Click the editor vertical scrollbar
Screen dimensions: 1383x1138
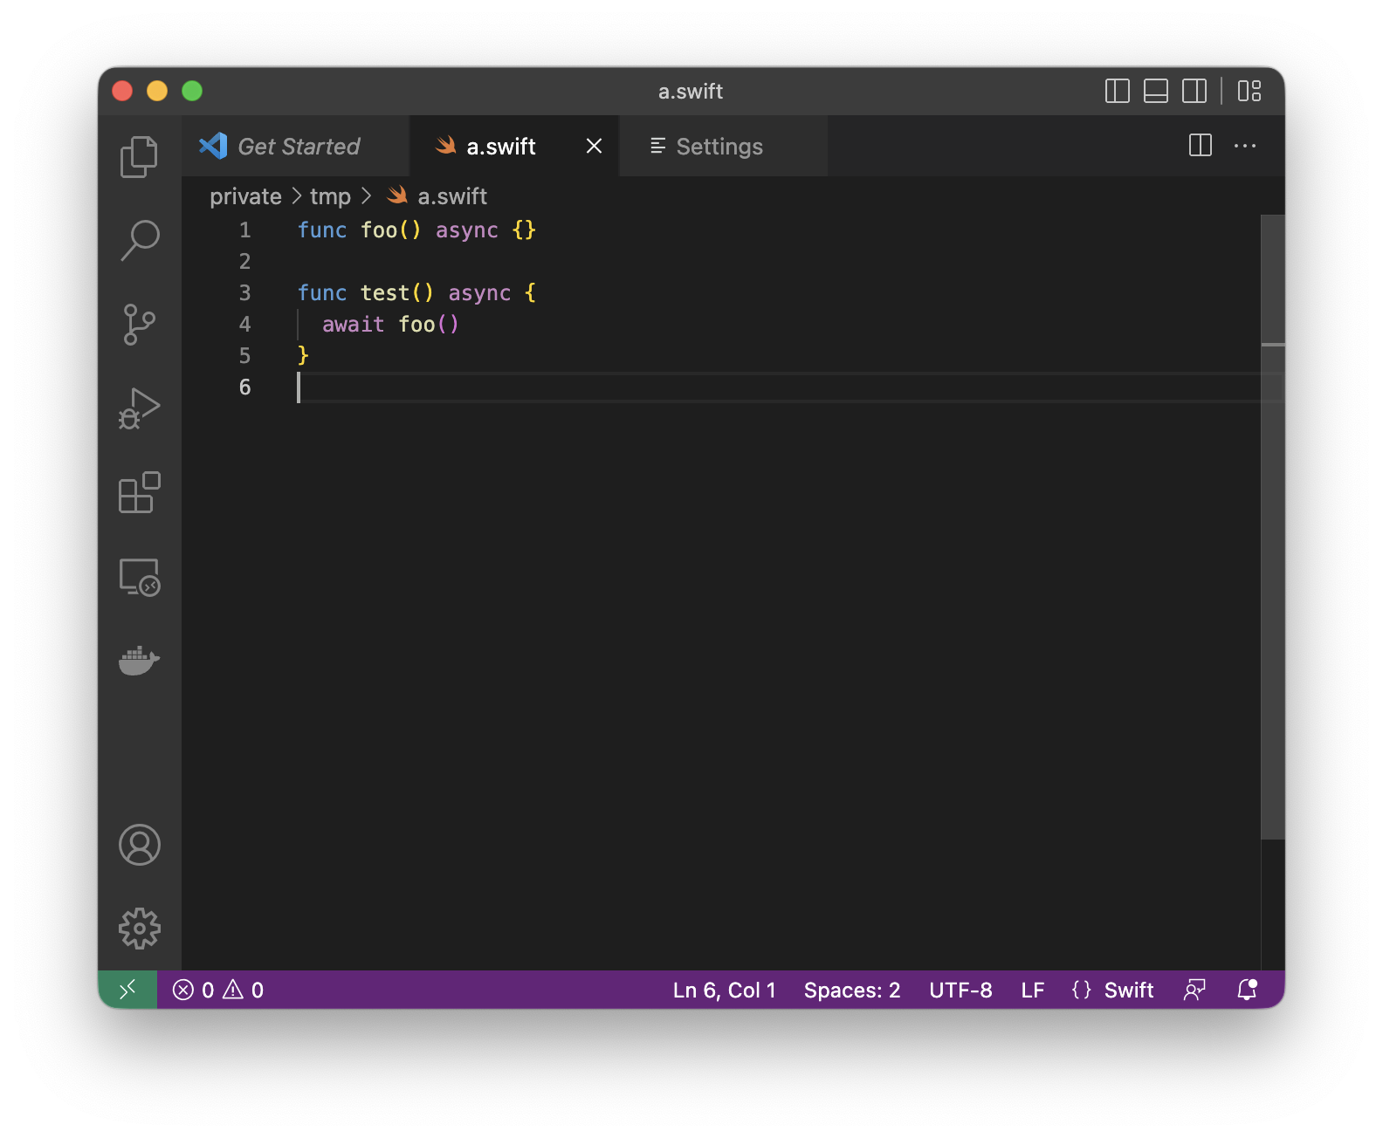(1273, 527)
